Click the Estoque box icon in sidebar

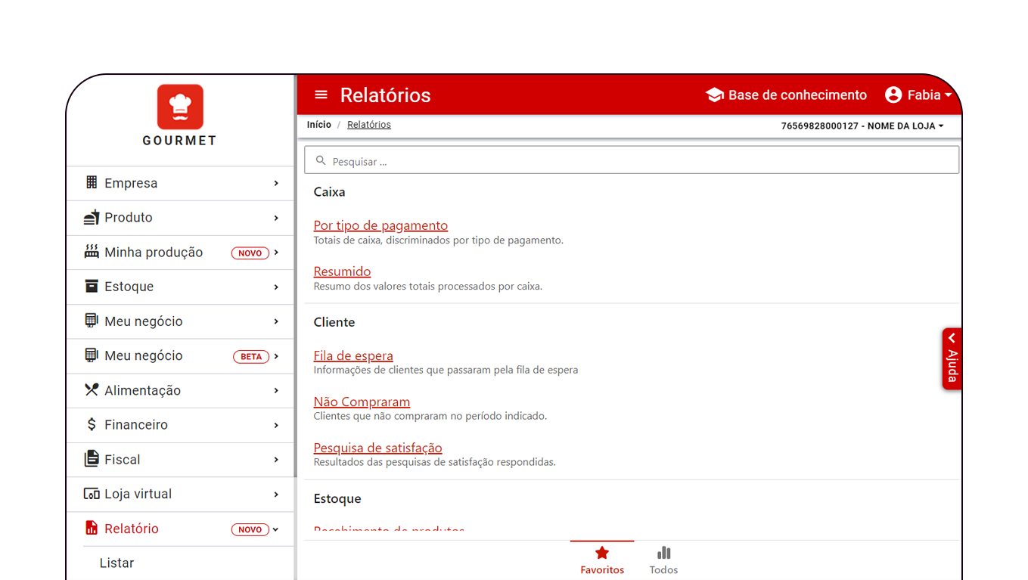pyautogui.click(x=92, y=286)
